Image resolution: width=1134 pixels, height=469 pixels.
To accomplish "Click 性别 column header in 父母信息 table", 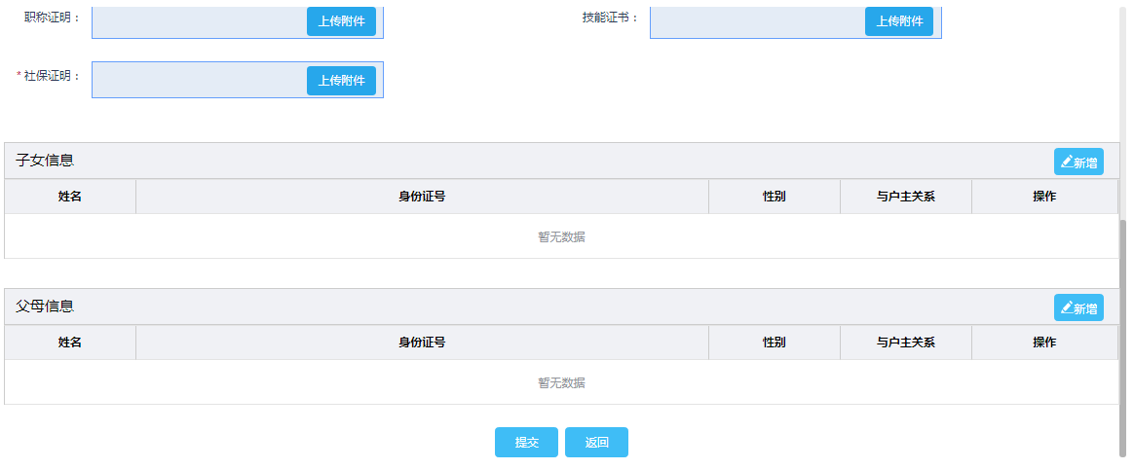I will pyautogui.click(x=774, y=343).
